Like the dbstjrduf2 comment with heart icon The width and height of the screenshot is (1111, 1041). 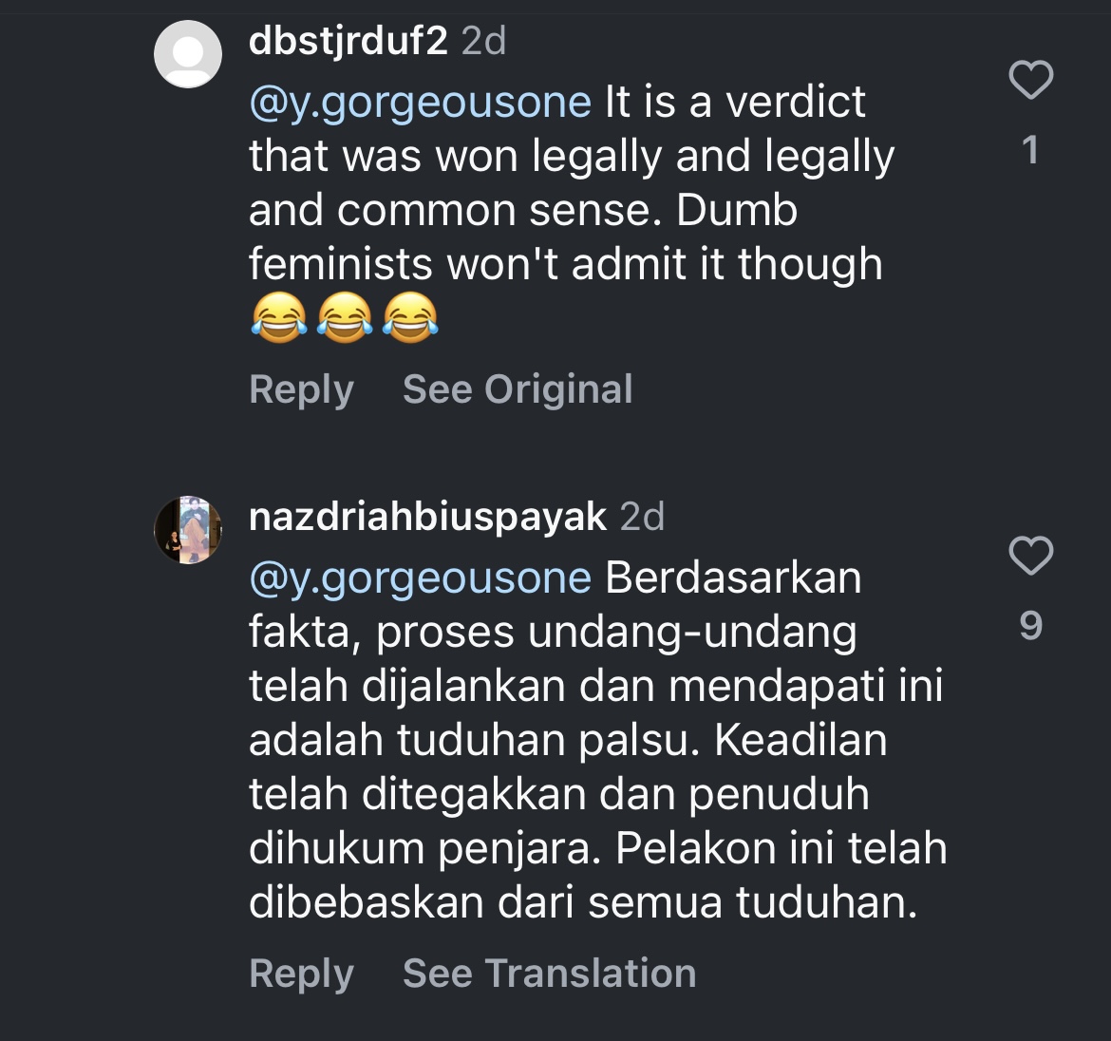point(1031,80)
